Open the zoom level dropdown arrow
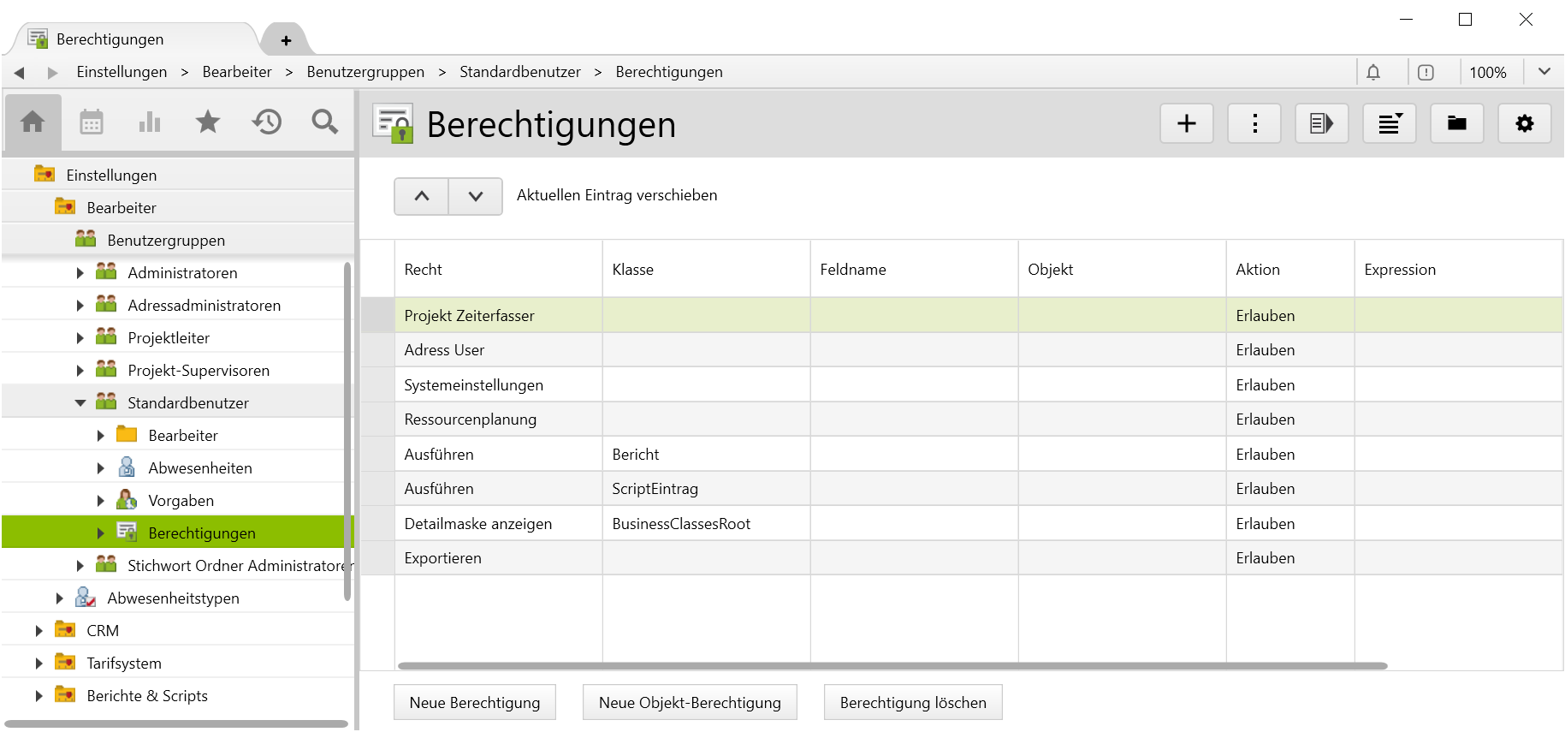This screenshot has height=732, width=1565. click(1544, 72)
